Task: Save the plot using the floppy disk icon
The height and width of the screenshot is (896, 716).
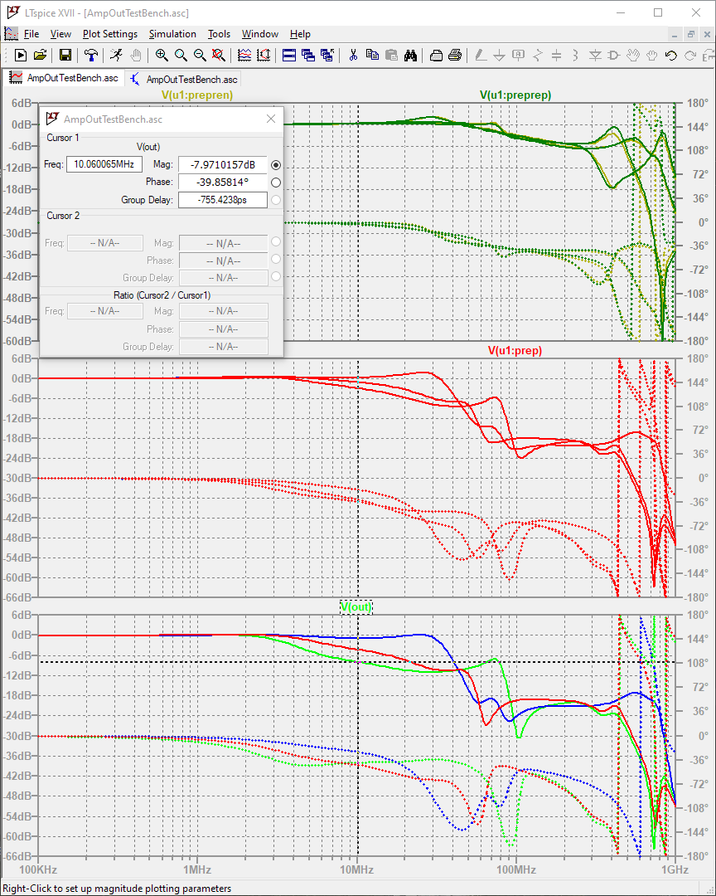Action: click(65, 56)
